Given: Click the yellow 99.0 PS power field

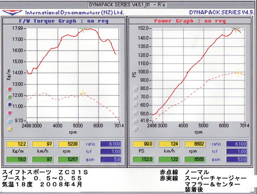Looking at the screenshot, I should [143, 144].
